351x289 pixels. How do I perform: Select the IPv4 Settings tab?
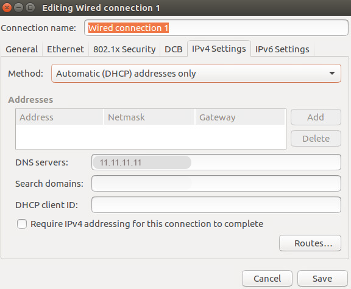pyautogui.click(x=219, y=49)
